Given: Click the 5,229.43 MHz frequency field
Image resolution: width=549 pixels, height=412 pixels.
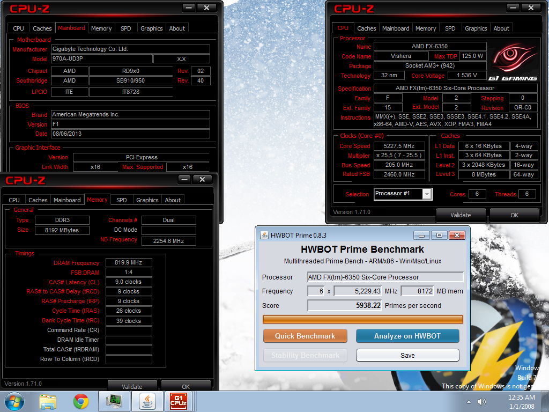Looking at the screenshot, I should [358, 291].
